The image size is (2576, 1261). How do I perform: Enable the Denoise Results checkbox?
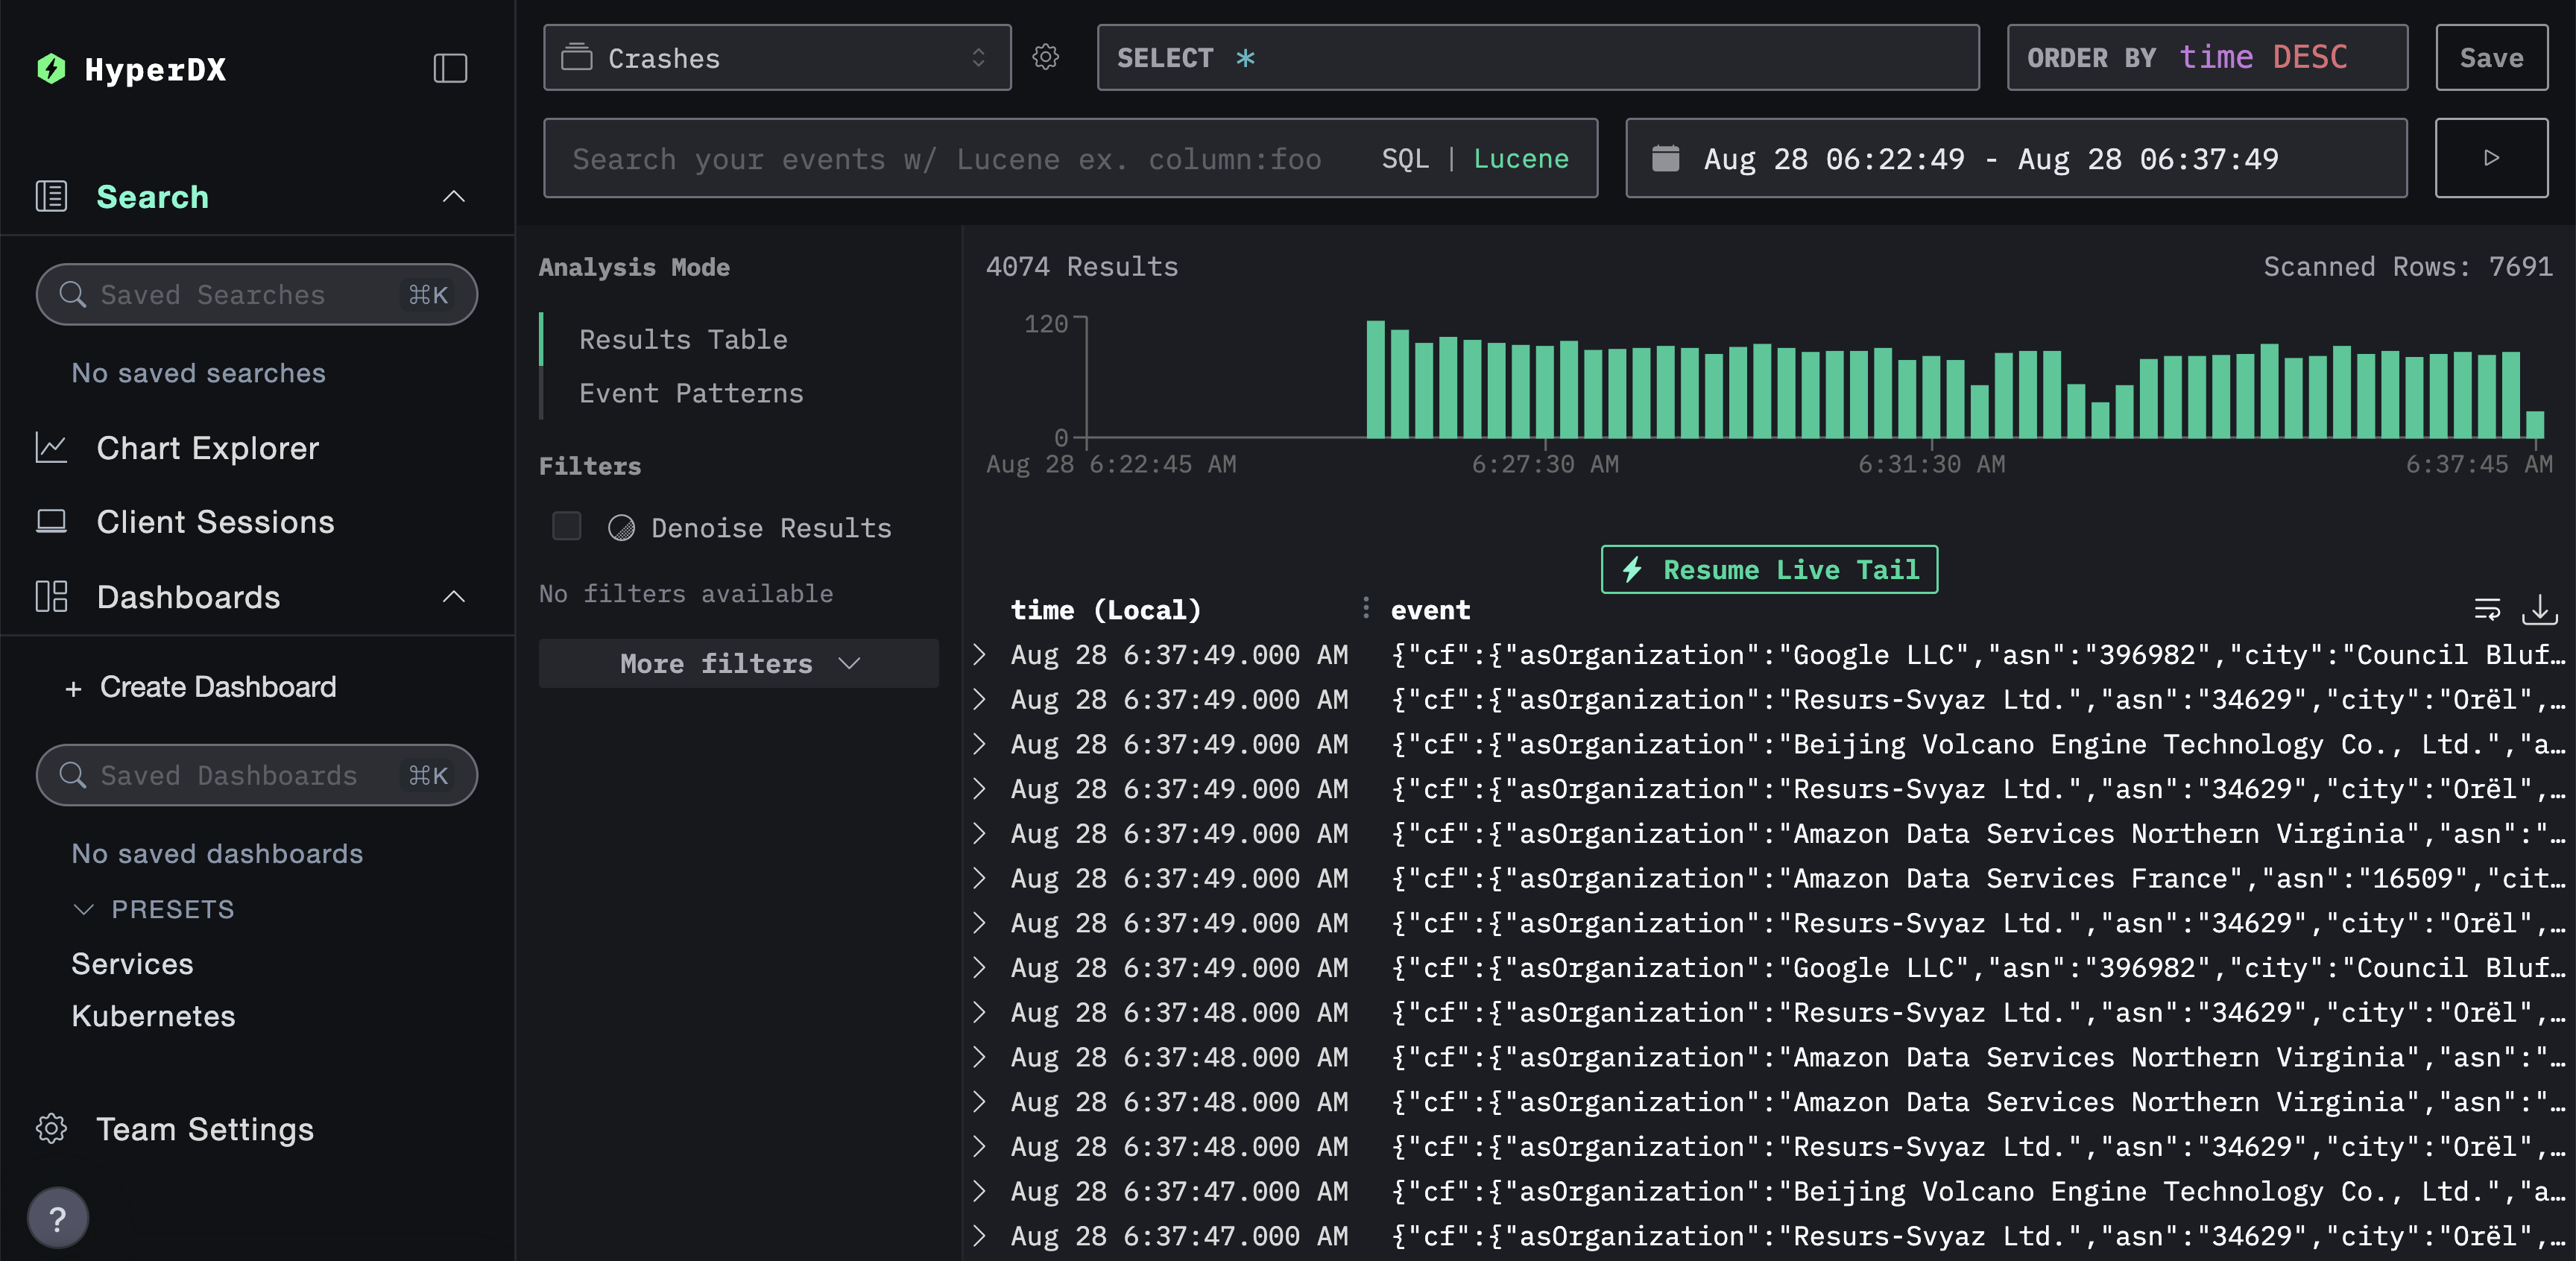(567, 526)
